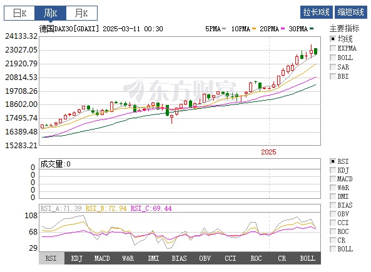Click the 成交量:0 volume label
The height and width of the screenshot is (272, 371).
point(55,164)
